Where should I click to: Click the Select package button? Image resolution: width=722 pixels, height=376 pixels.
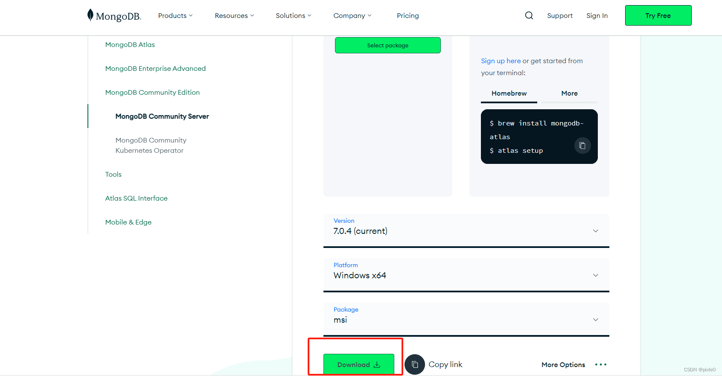point(388,45)
